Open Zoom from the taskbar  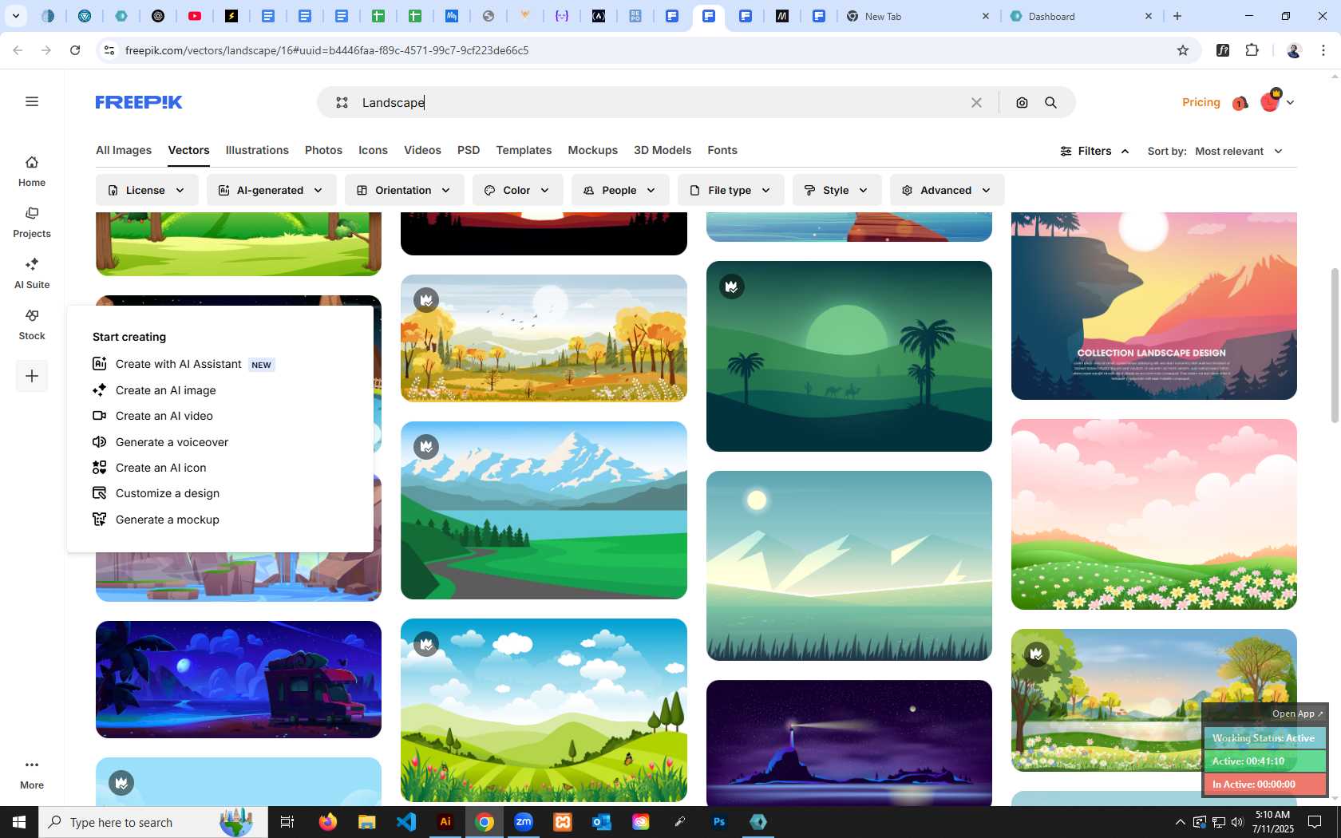tap(524, 822)
